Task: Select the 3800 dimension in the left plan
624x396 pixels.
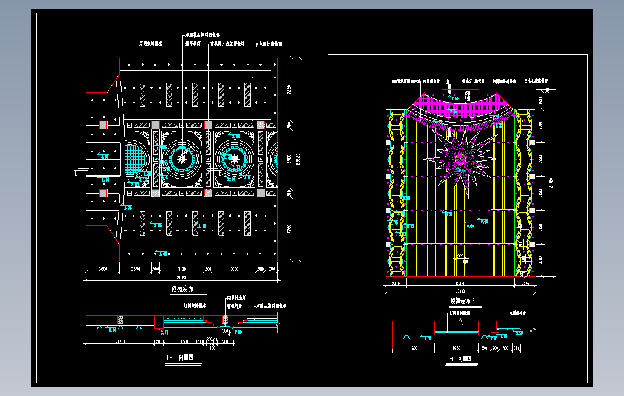Action: (103, 269)
